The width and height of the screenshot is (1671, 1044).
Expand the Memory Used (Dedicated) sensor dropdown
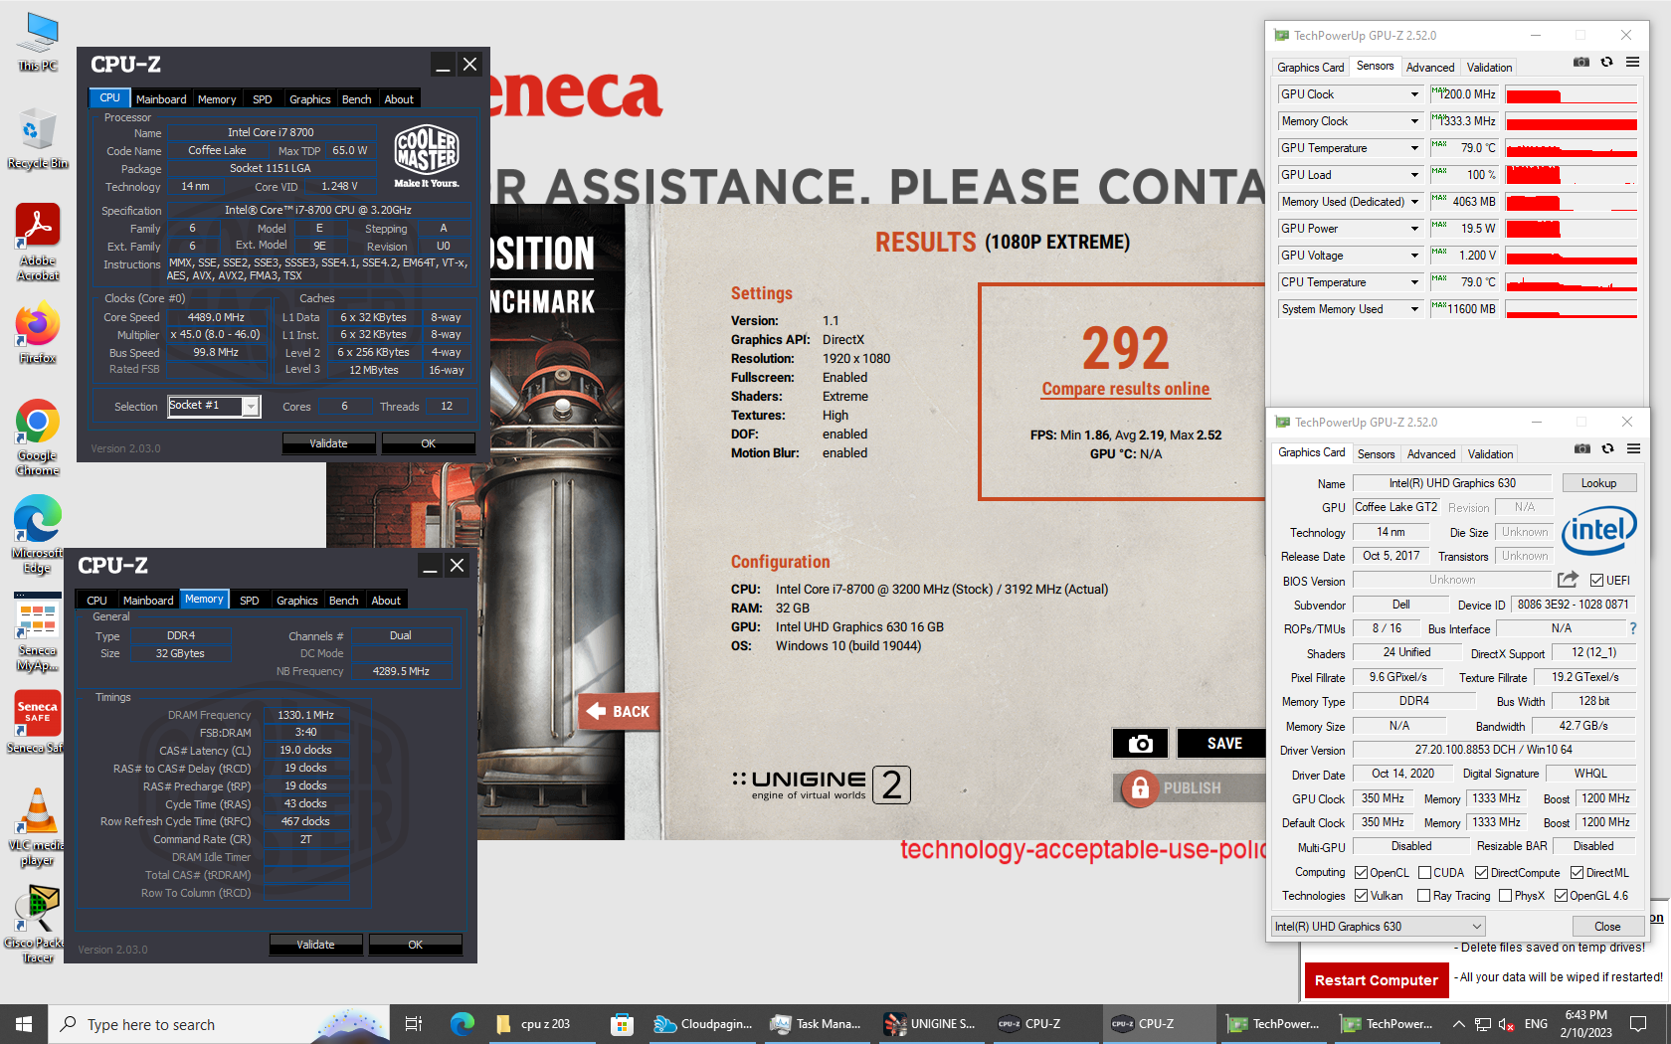point(1414,202)
